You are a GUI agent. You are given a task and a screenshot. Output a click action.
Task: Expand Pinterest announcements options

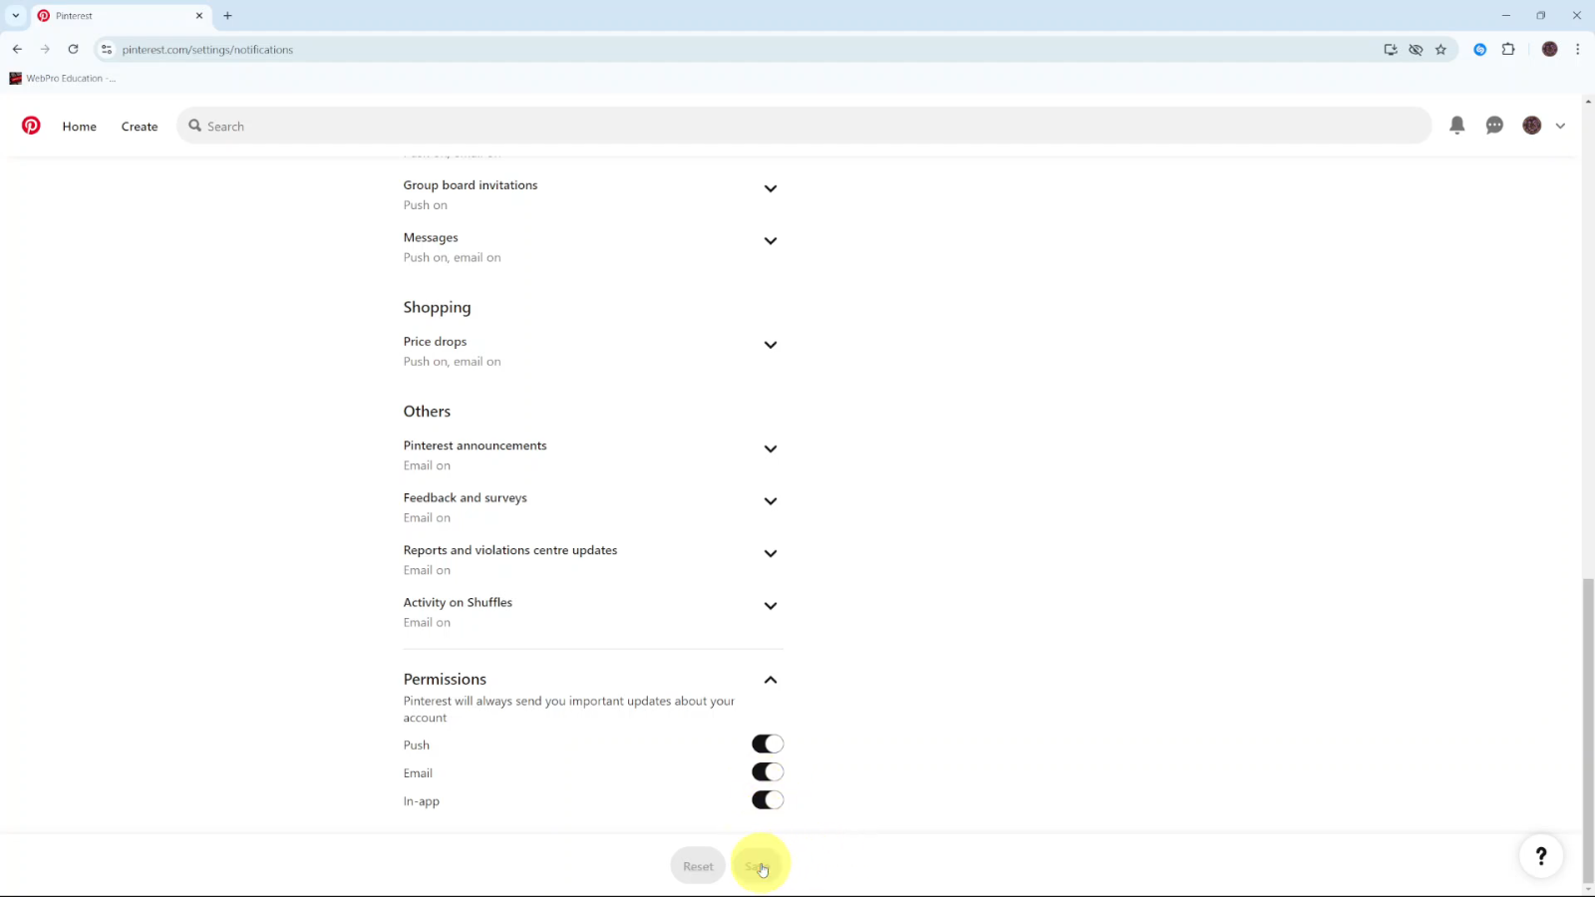click(x=770, y=449)
